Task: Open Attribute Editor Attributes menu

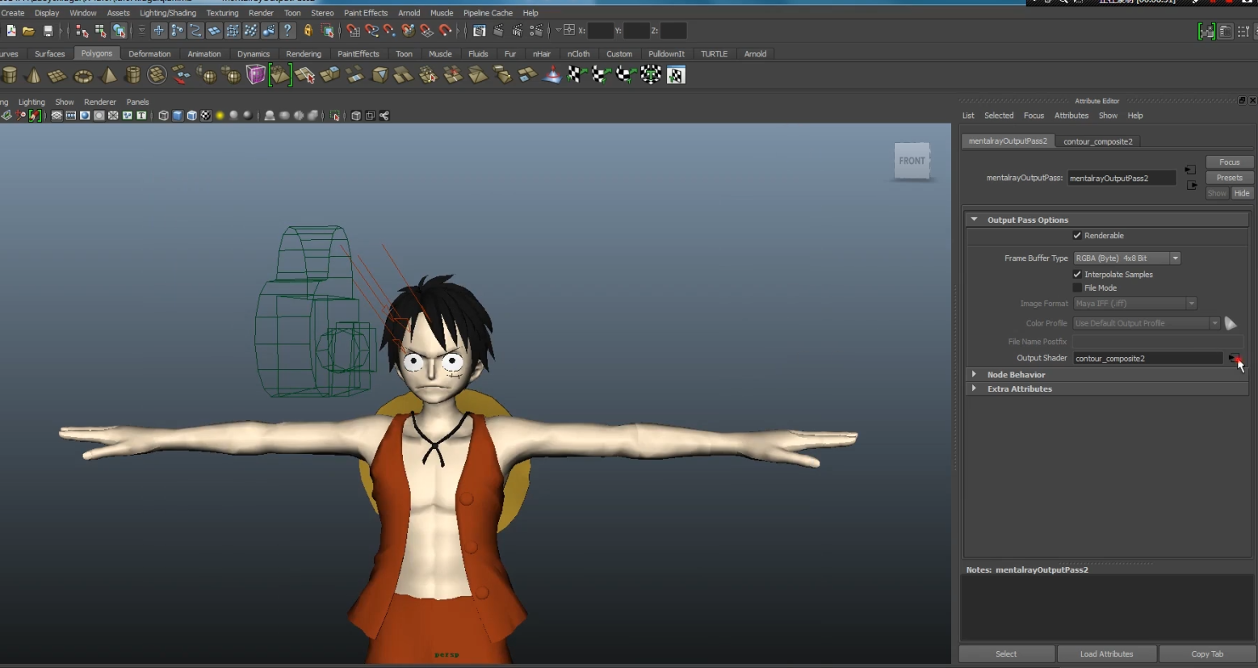Action: [1071, 116]
